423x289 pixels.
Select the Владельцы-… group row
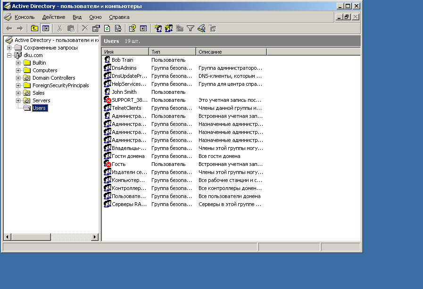pyautogui.click(x=183, y=148)
